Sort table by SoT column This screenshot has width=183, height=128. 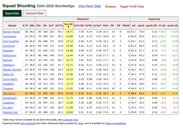point(51,26)
